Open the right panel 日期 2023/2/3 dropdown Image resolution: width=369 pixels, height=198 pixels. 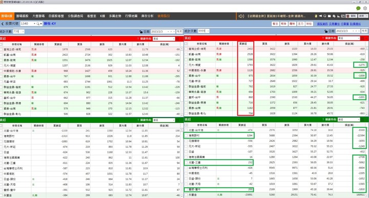coord(353,31)
